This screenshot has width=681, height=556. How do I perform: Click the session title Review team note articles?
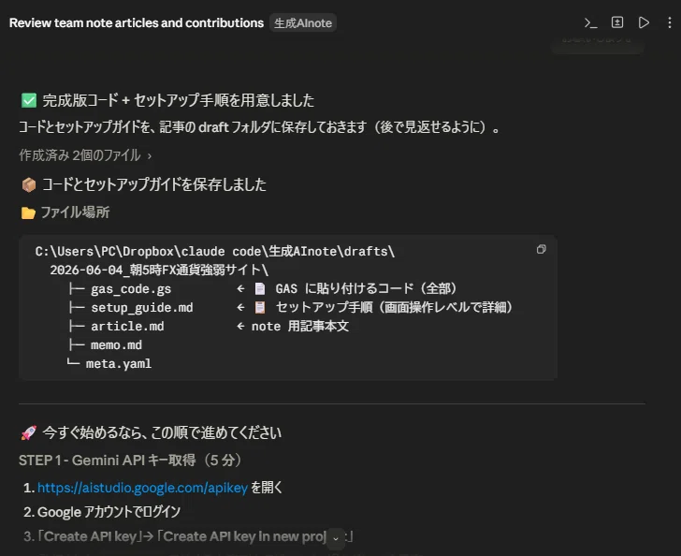137,23
